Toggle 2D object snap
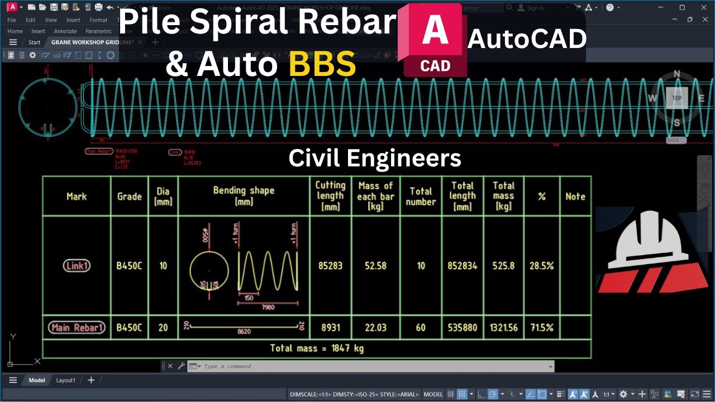 (x=542, y=394)
